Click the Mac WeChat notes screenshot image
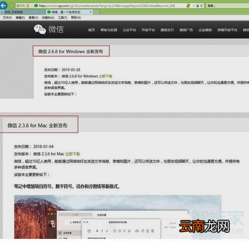The height and width of the screenshot is (241, 249). (118, 217)
